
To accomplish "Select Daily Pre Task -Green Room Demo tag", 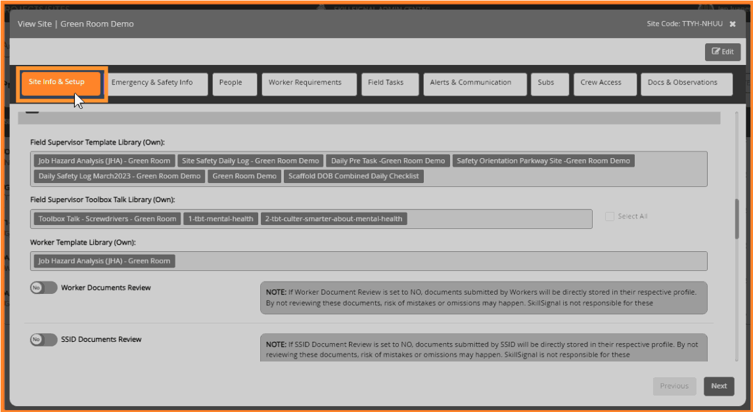I will [x=388, y=161].
